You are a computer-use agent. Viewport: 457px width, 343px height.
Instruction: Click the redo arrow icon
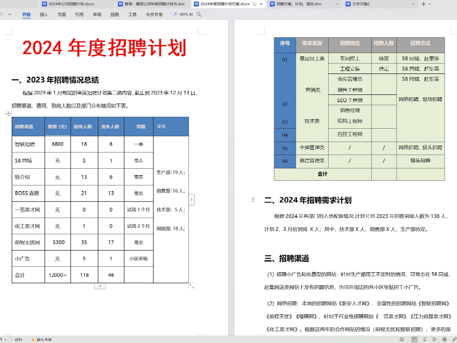[x=2, y=14]
